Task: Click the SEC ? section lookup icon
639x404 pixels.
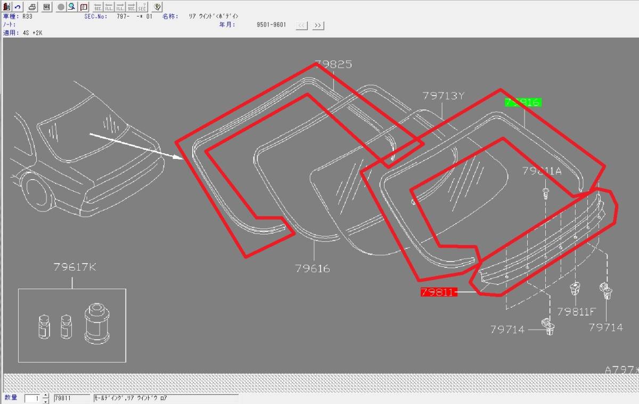Action: pyautogui.click(x=142, y=7)
